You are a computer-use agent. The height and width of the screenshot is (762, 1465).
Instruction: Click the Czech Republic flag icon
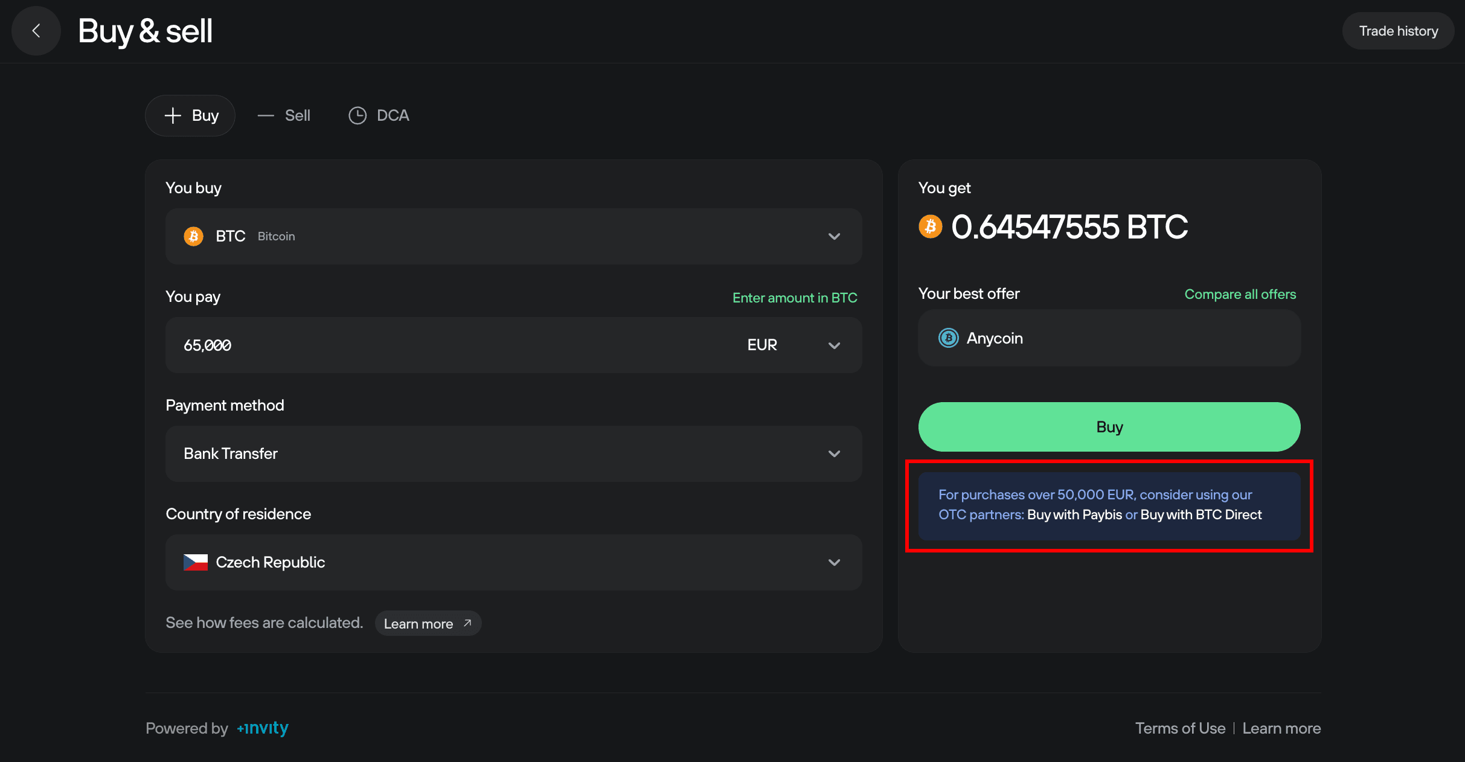(195, 562)
